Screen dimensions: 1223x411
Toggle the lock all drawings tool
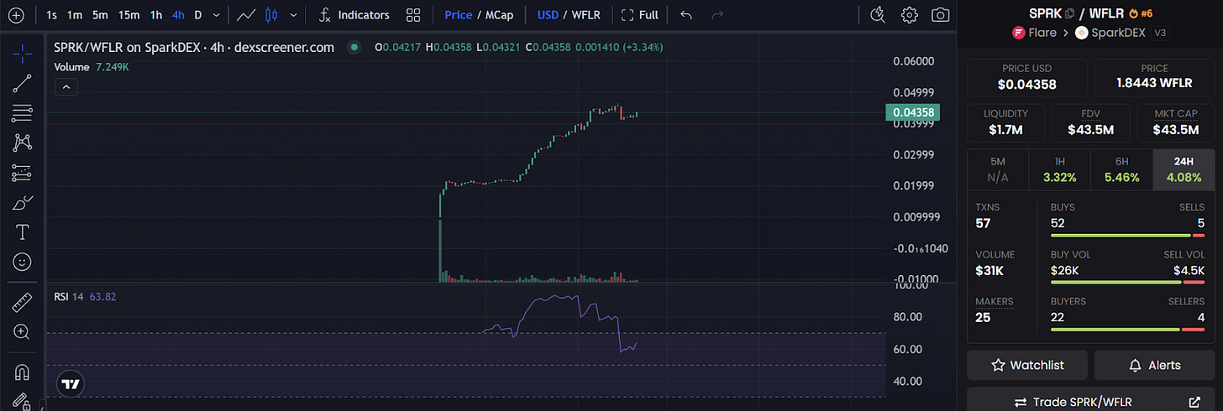pyautogui.click(x=23, y=401)
